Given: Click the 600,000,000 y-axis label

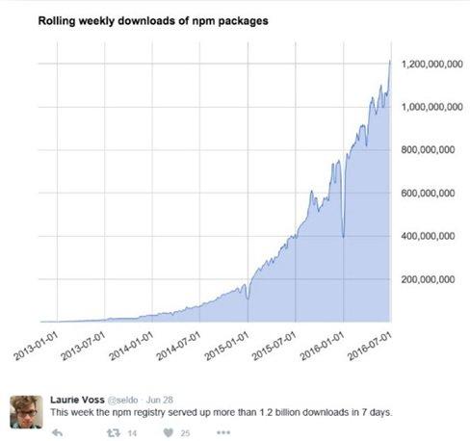Looking at the screenshot, I should (428, 194).
